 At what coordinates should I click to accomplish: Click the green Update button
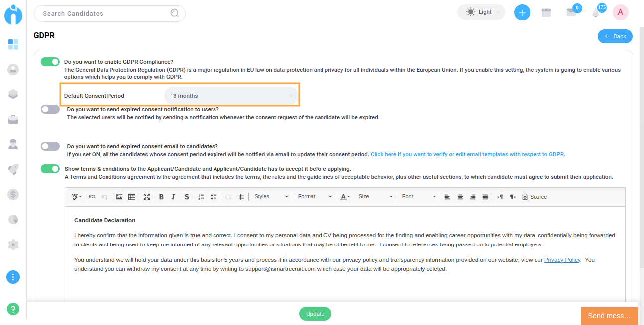315,314
